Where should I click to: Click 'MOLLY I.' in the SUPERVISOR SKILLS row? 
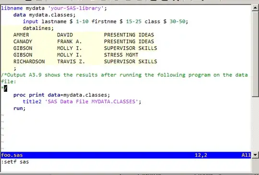pos(70,48)
